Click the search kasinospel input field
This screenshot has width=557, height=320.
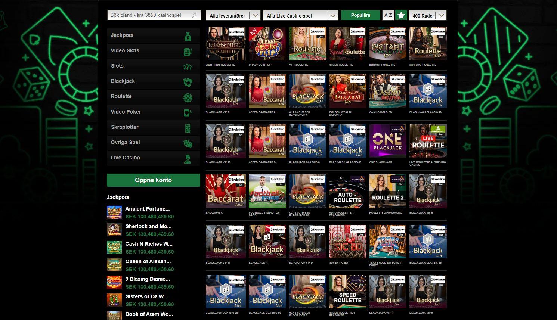pyautogui.click(x=149, y=15)
